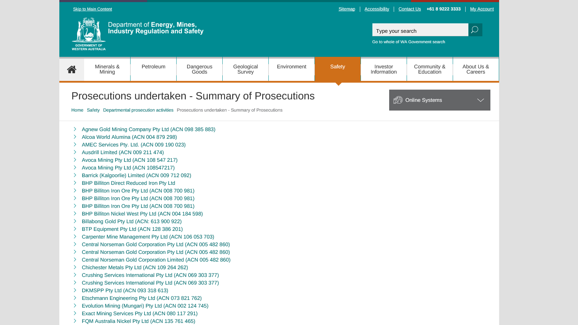Open the Geological Survey menu
This screenshot has height=325, width=578.
(x=245, y=69)
